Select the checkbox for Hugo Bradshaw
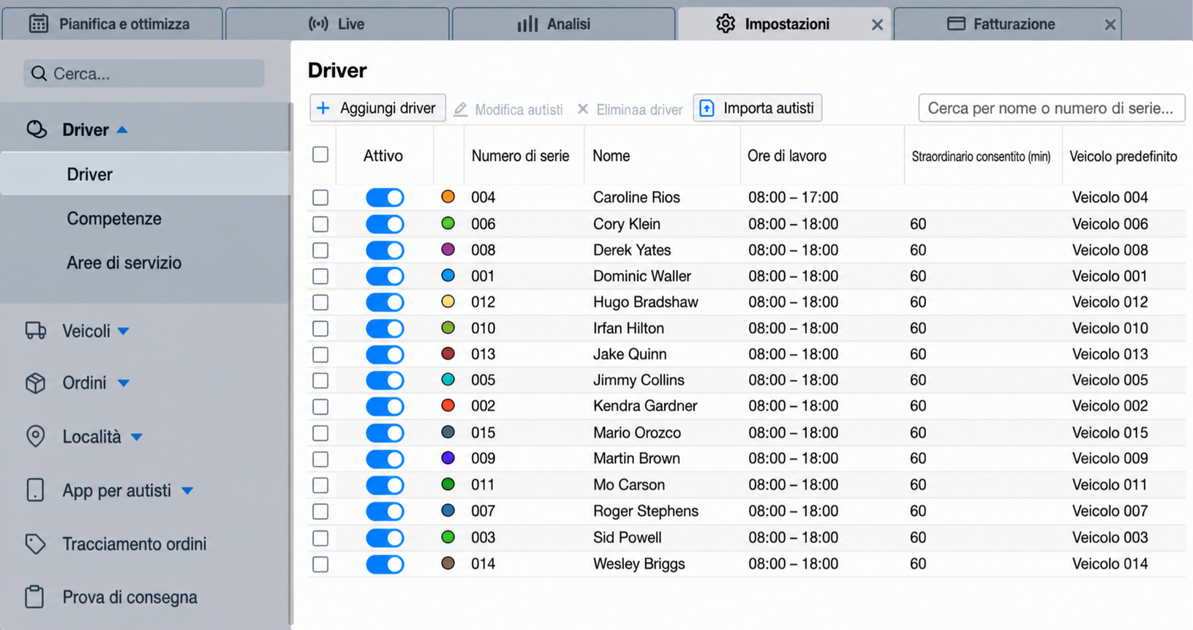This screenshot has height=630, width=1193. point(320,302)
